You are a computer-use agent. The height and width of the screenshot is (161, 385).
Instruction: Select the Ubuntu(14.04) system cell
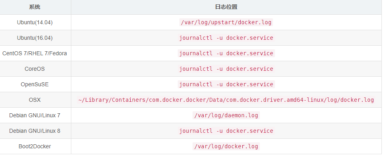(x=35, y=22)
